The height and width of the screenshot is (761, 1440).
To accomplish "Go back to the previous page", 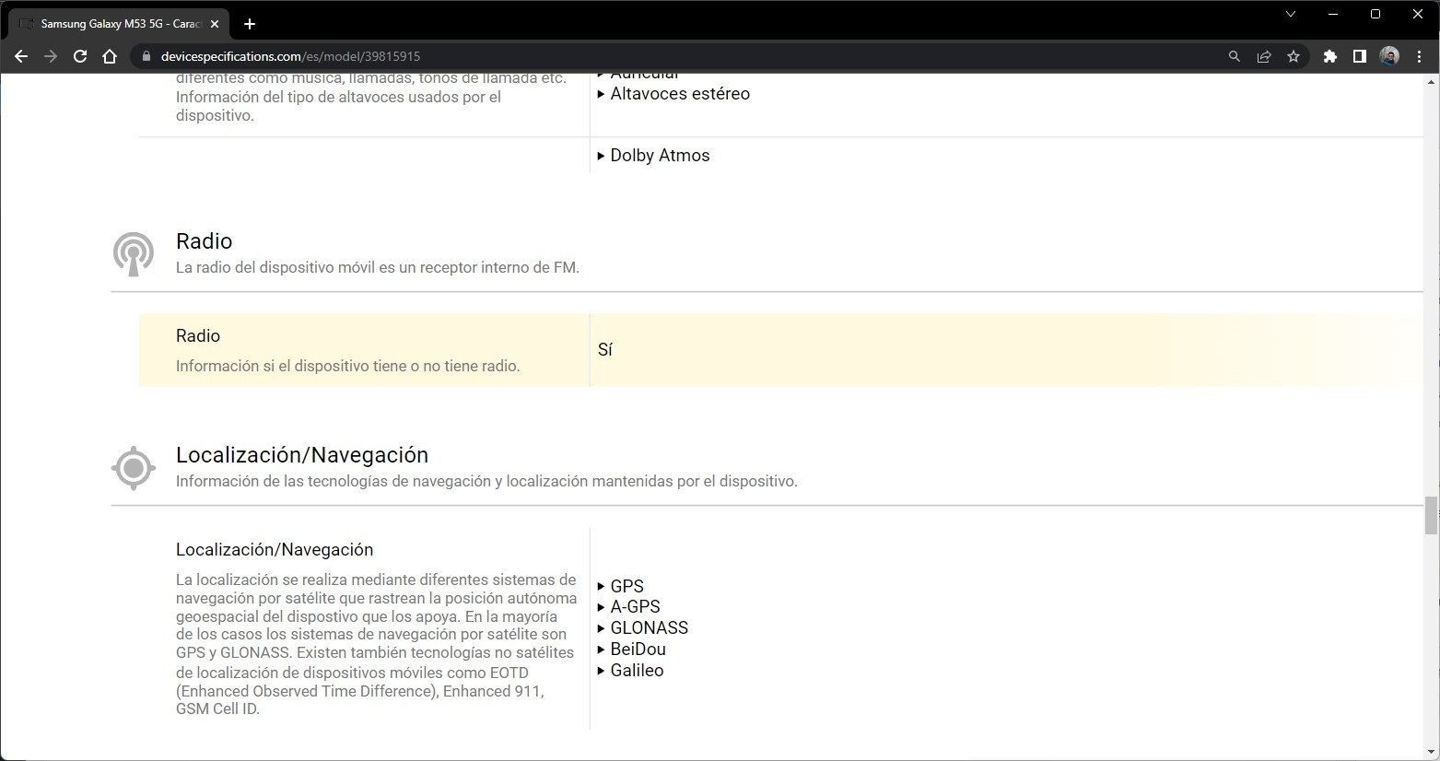I will [21, 56].
